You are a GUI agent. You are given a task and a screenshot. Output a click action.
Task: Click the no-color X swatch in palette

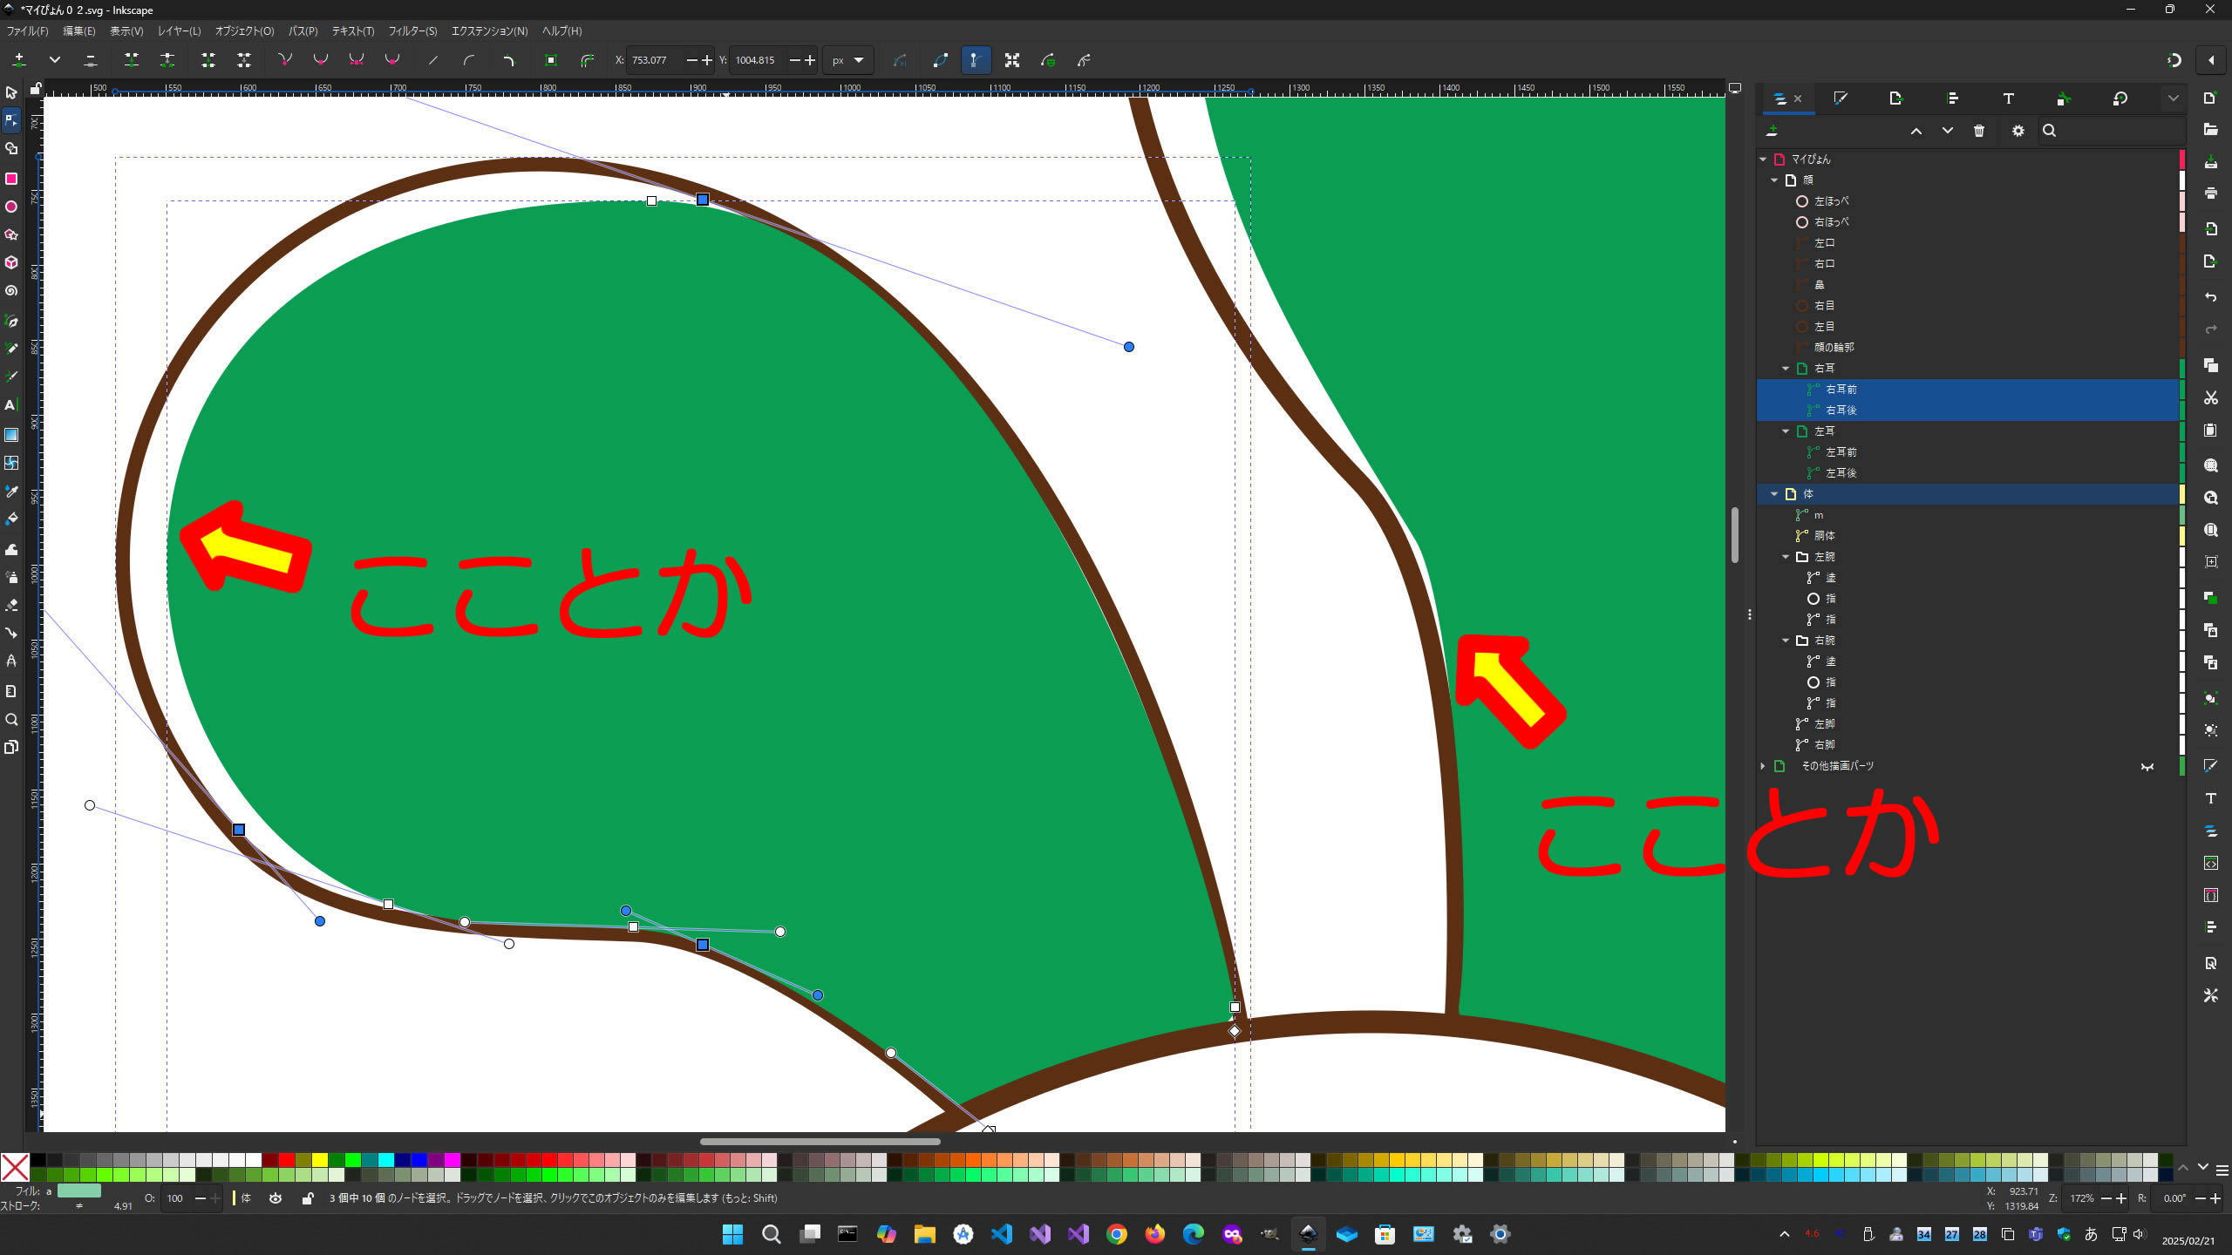coord(15,1166)
